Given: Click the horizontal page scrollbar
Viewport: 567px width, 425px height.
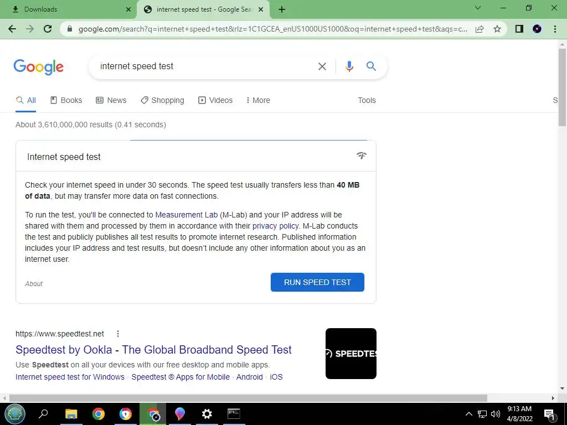Looking at the screenshot, I should tap(248, 398).
